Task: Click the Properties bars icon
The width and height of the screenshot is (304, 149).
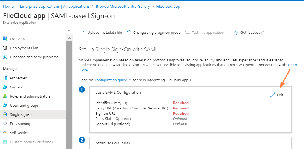Action: click(5, 78)
